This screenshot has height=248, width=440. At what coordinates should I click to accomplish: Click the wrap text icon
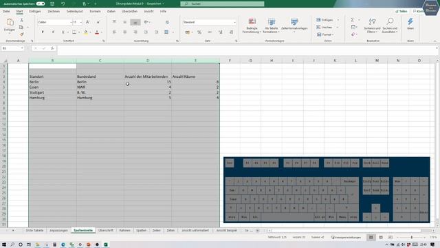167,22
